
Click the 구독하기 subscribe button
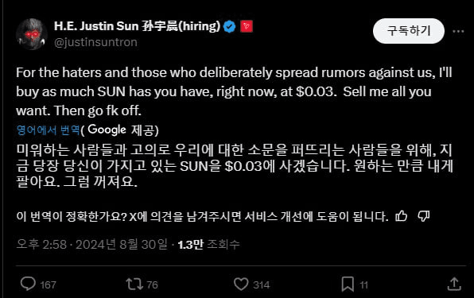click(x=409, y=31)
